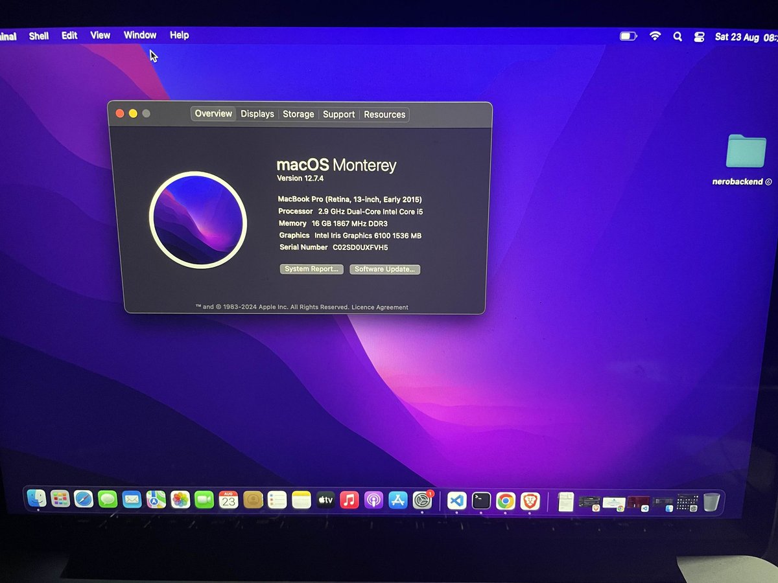
Task: Click the 2.9 GHz Dual-Core Intel Core i5 text
Action: (x=371, y=212)
